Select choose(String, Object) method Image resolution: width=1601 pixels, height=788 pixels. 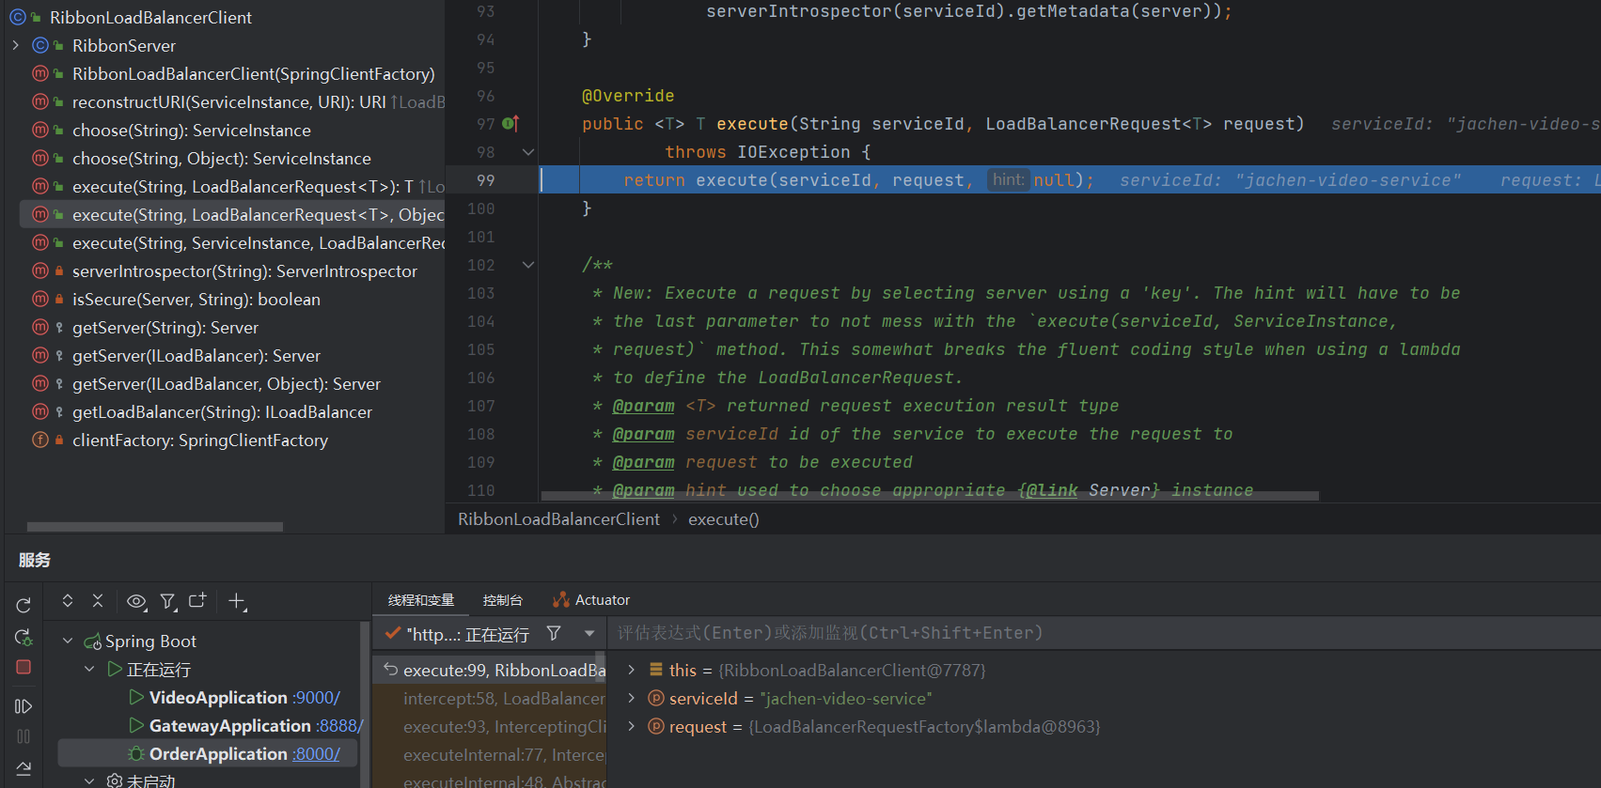point(221,158)
